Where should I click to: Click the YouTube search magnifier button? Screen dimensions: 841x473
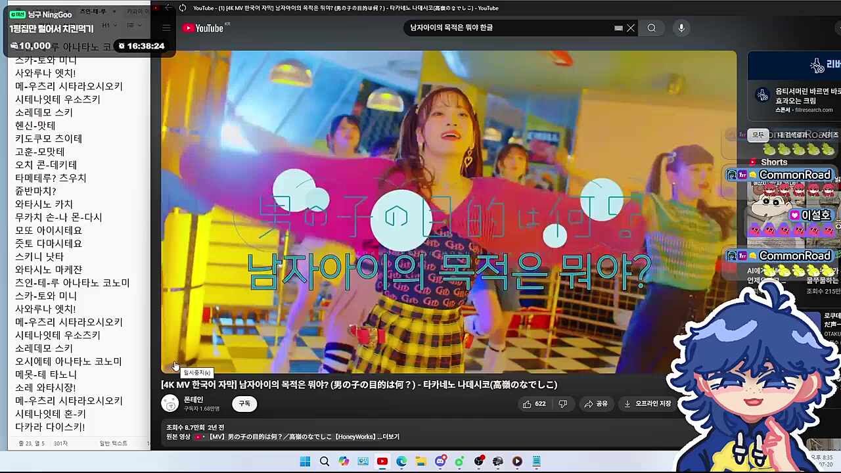coord(651,28)
